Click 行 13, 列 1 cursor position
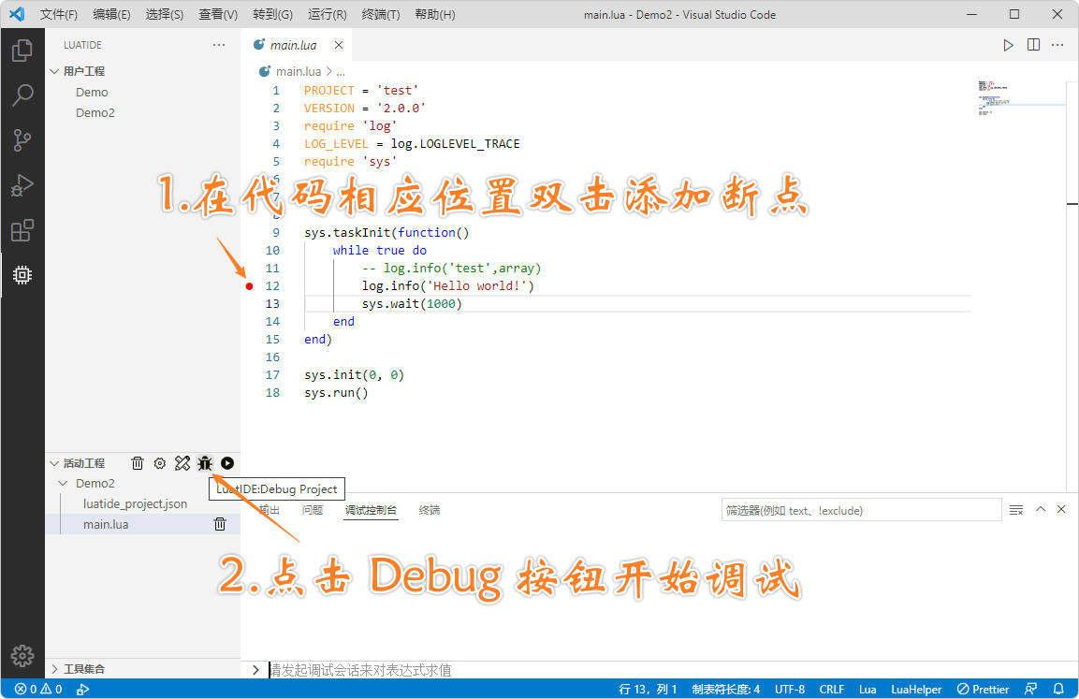The height and width of the screenshot is (699, 1079). [x=647, y=690]
